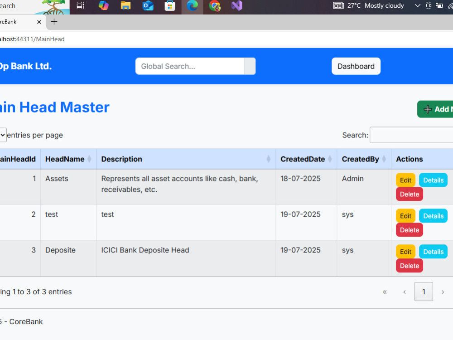Image resolution: width=453 pixels, height=340 pixels.
Task: Go to next page of results
Action: coord(443,291)
